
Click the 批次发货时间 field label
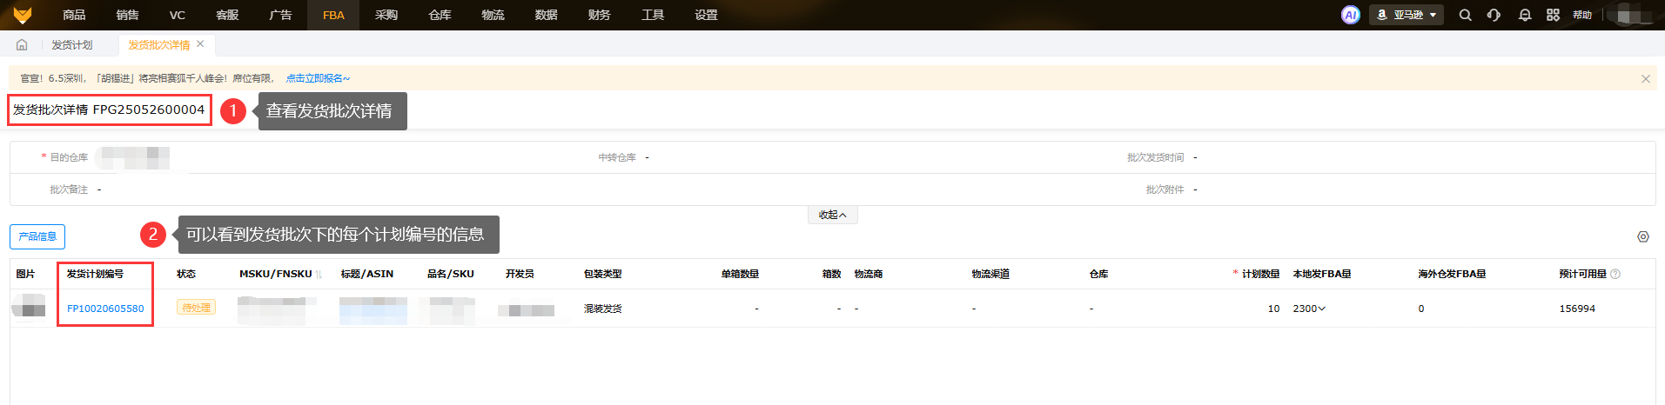pos(1156,157)
